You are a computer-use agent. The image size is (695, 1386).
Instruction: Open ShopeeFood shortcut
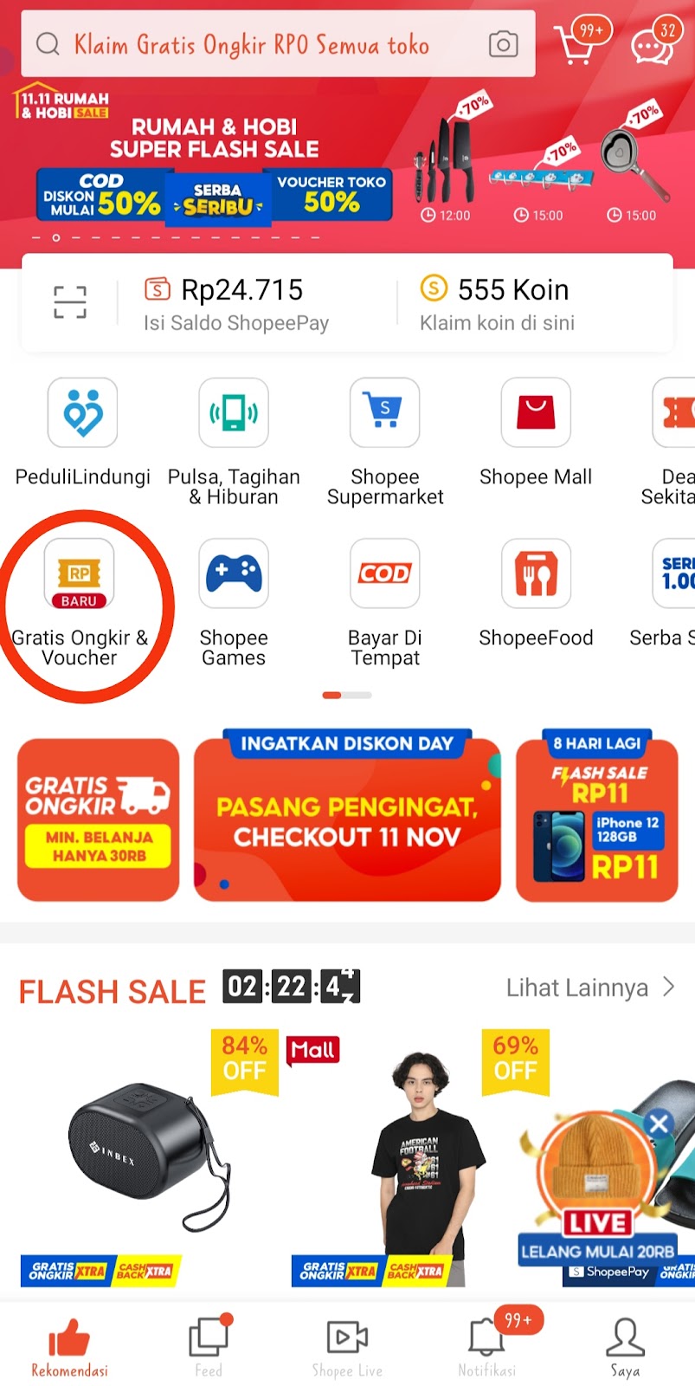[x=536, y=573]
